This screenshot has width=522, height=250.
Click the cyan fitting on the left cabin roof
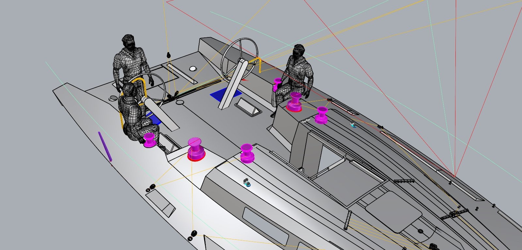pos(248,184)
